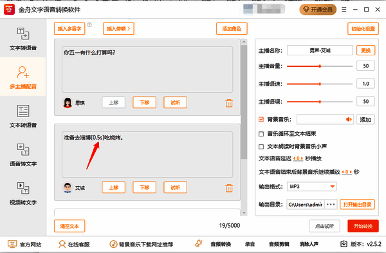Click the text box containing 准备去淄博
Viewport: 386px width, 253px height.
[x=147, y=155]
